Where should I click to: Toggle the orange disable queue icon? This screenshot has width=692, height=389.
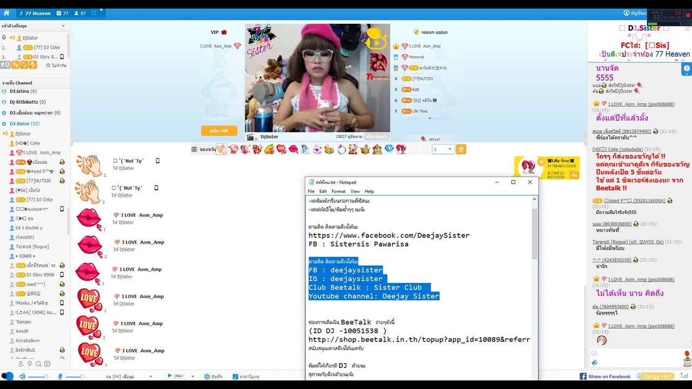(x=24, y=65)
